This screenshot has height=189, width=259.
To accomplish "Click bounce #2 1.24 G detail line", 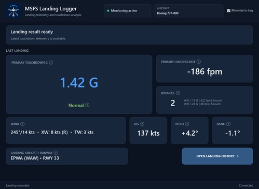I will click(202, 104).
